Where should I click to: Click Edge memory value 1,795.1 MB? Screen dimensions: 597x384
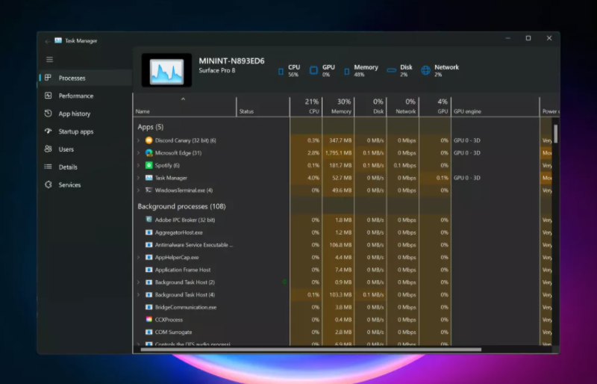339,153
